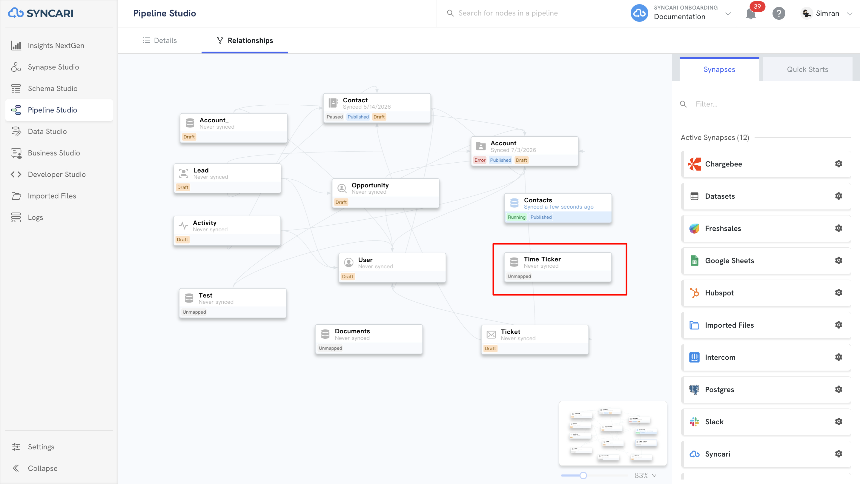860x484 pixels.
Task: Select the Activity entity node
Action: click(x=227, y=230)
